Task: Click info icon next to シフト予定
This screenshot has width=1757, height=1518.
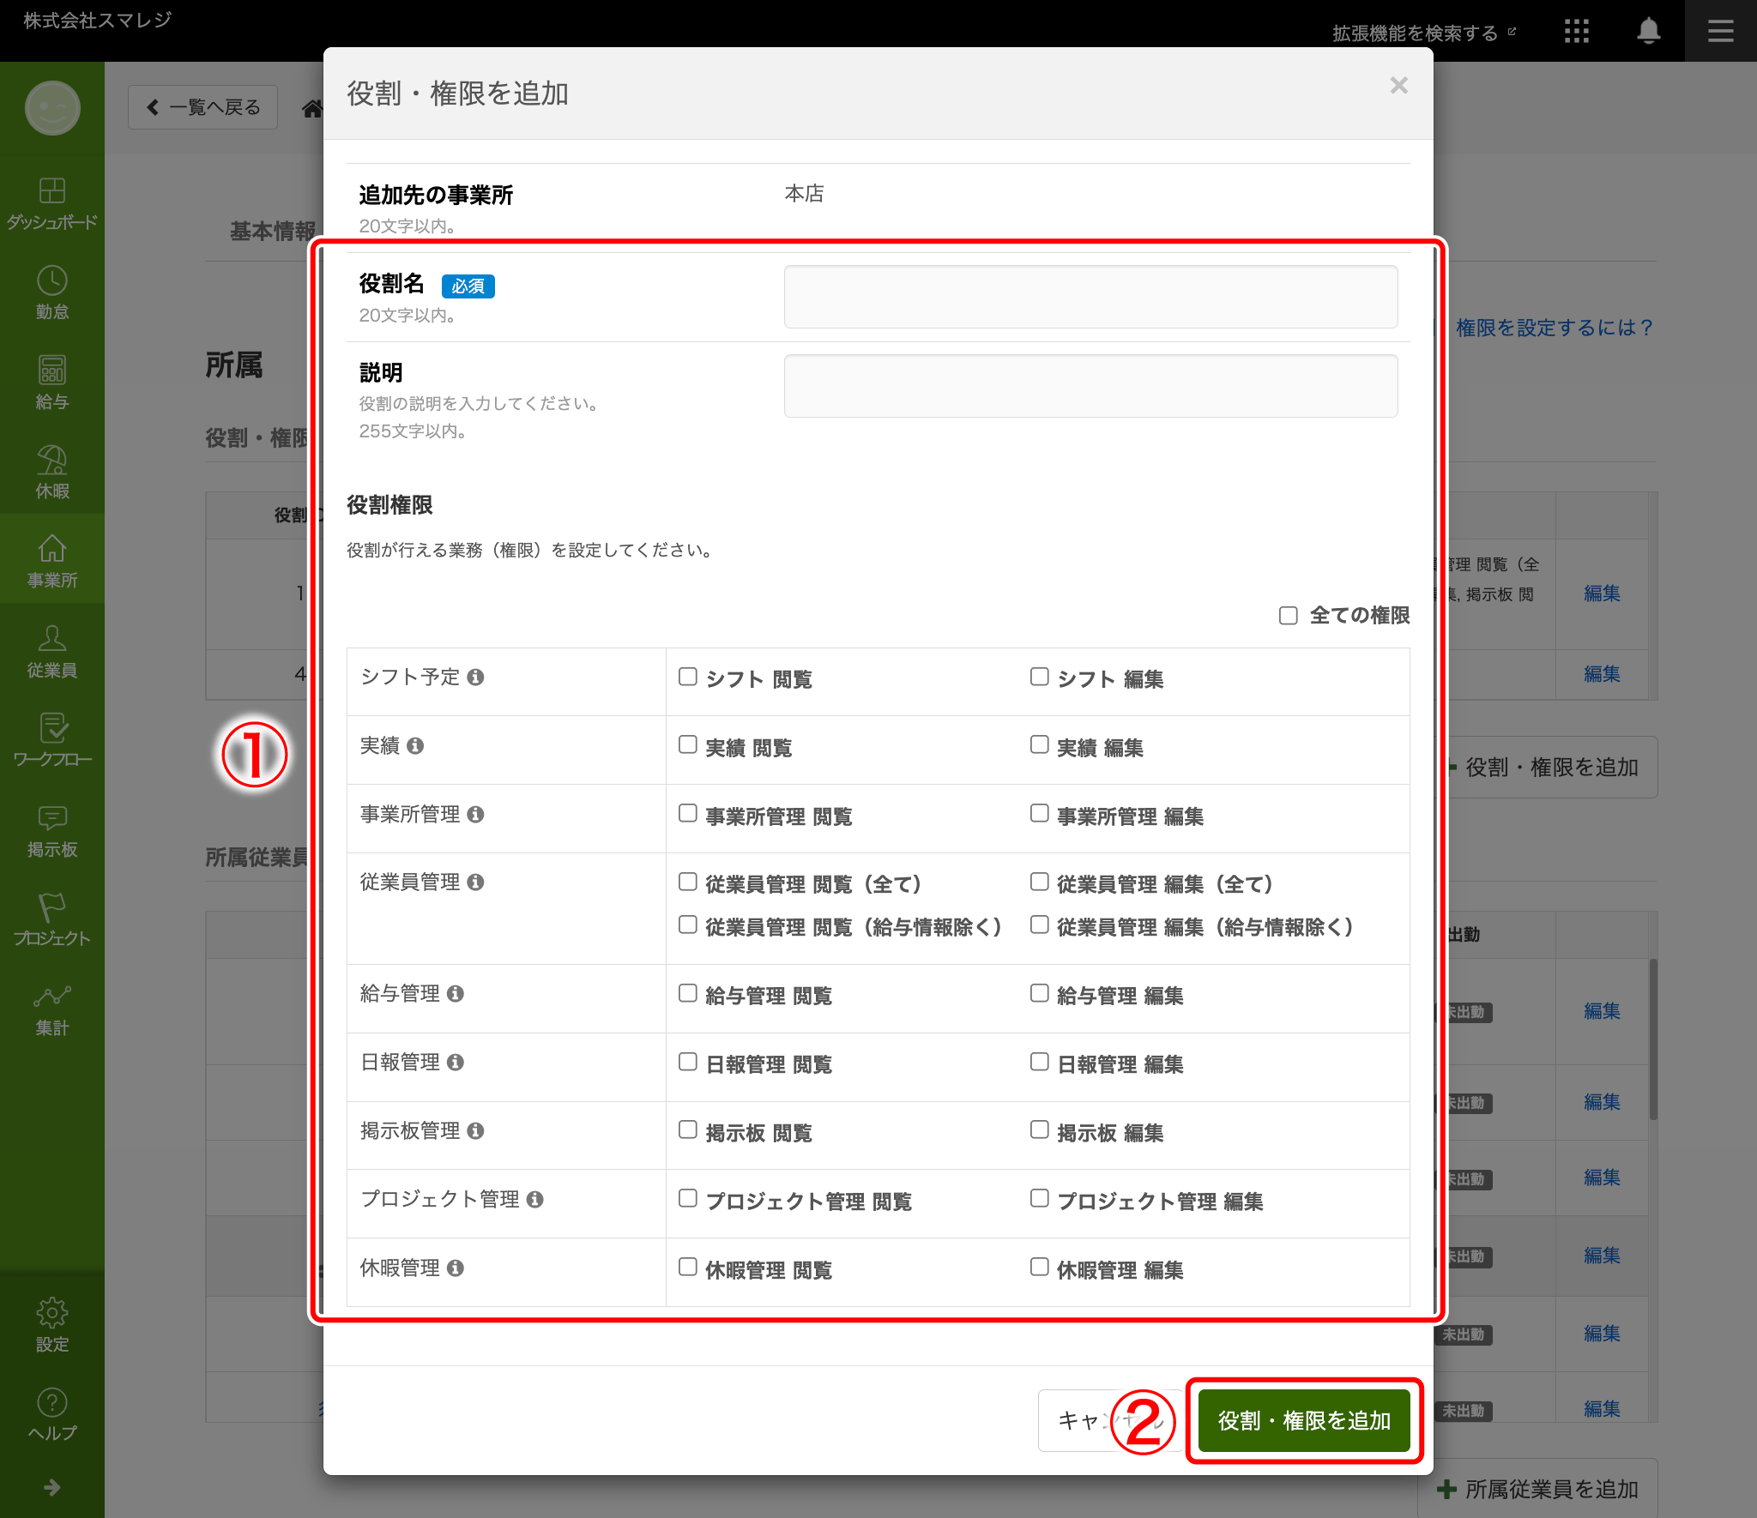Action: pyautogui.click(x=475, y=678)
